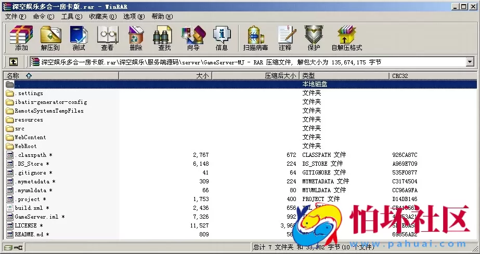Click the CRC32 value C3174504

(x=405, y=182)
